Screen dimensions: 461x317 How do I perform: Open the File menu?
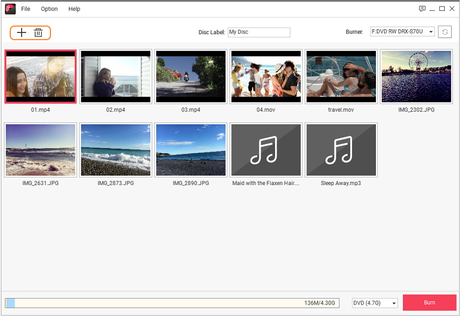[25, 9]
